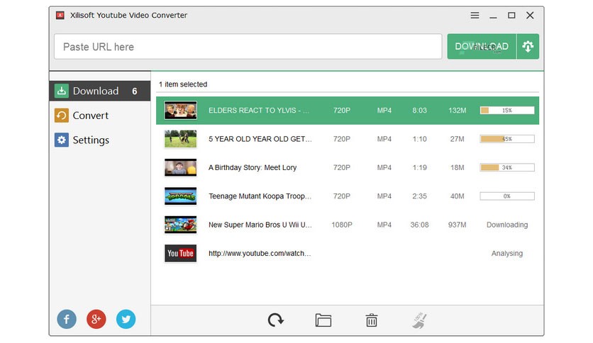Image resolution: width=593 pixels, height=343 pixels.
Task: Click the 1080P resolution value
Action: pos(342,225)
